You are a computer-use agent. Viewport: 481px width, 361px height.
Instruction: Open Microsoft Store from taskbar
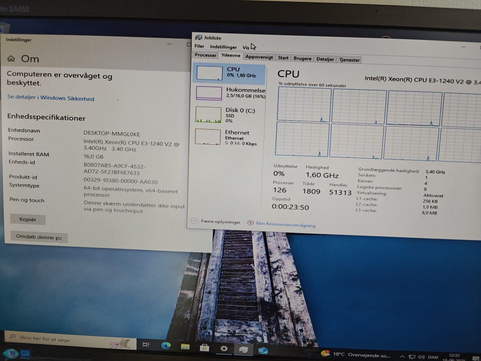(x=204, y=347)
